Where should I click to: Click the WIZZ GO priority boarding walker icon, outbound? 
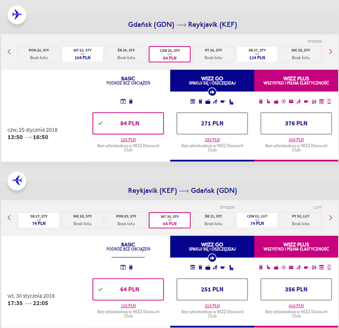215,101
